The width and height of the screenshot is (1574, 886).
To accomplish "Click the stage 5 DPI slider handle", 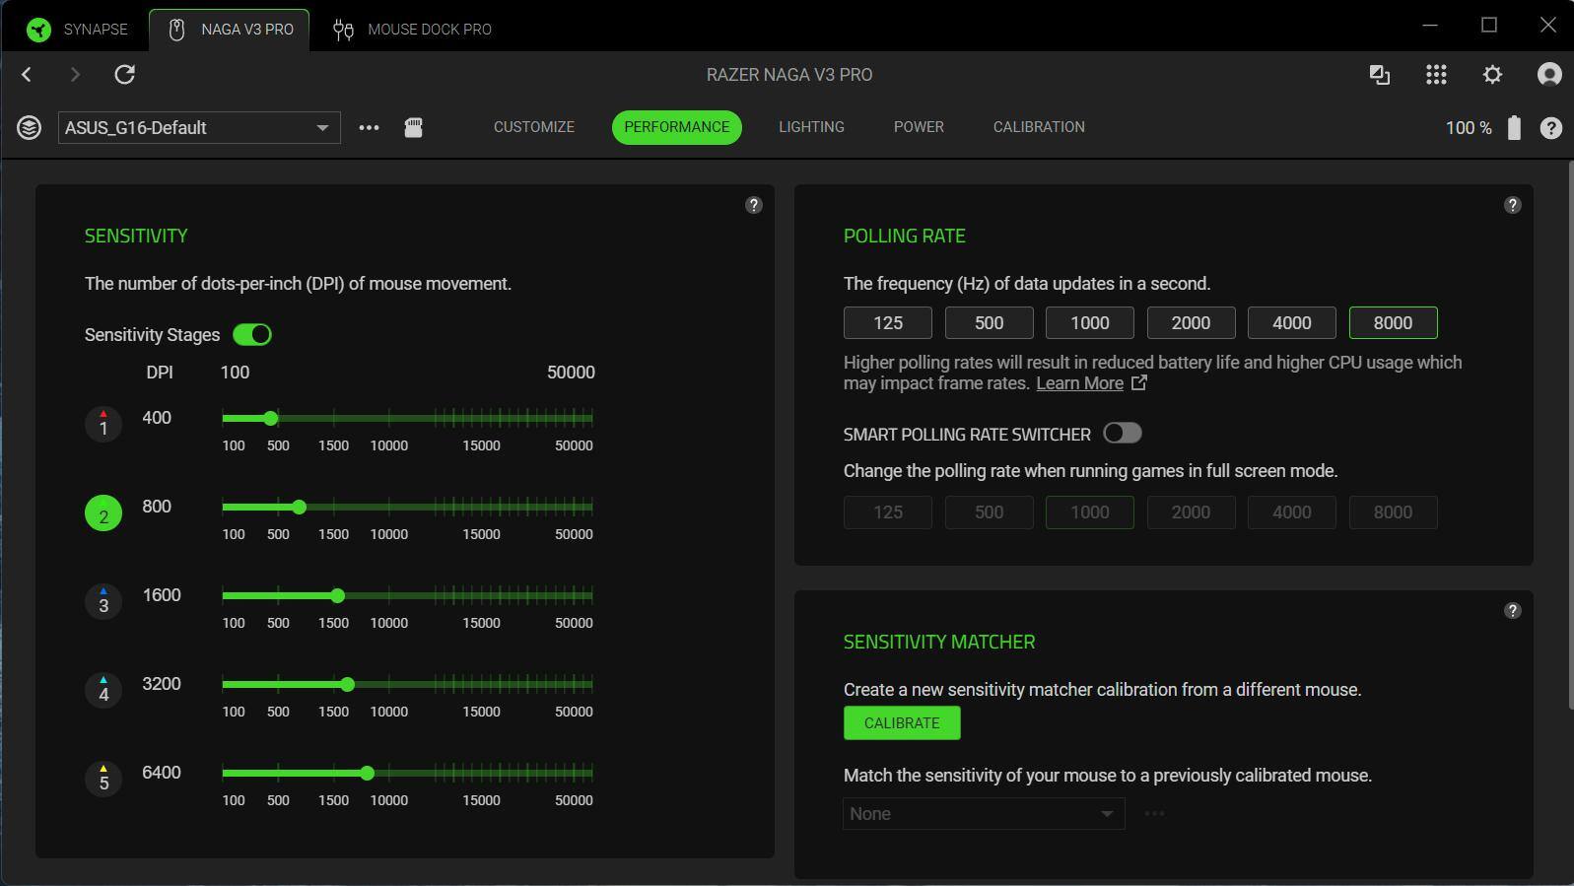I will click(x=368, y=774).
